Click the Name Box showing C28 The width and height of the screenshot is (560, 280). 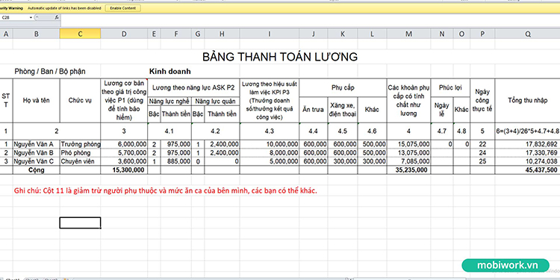coord(15,17)
